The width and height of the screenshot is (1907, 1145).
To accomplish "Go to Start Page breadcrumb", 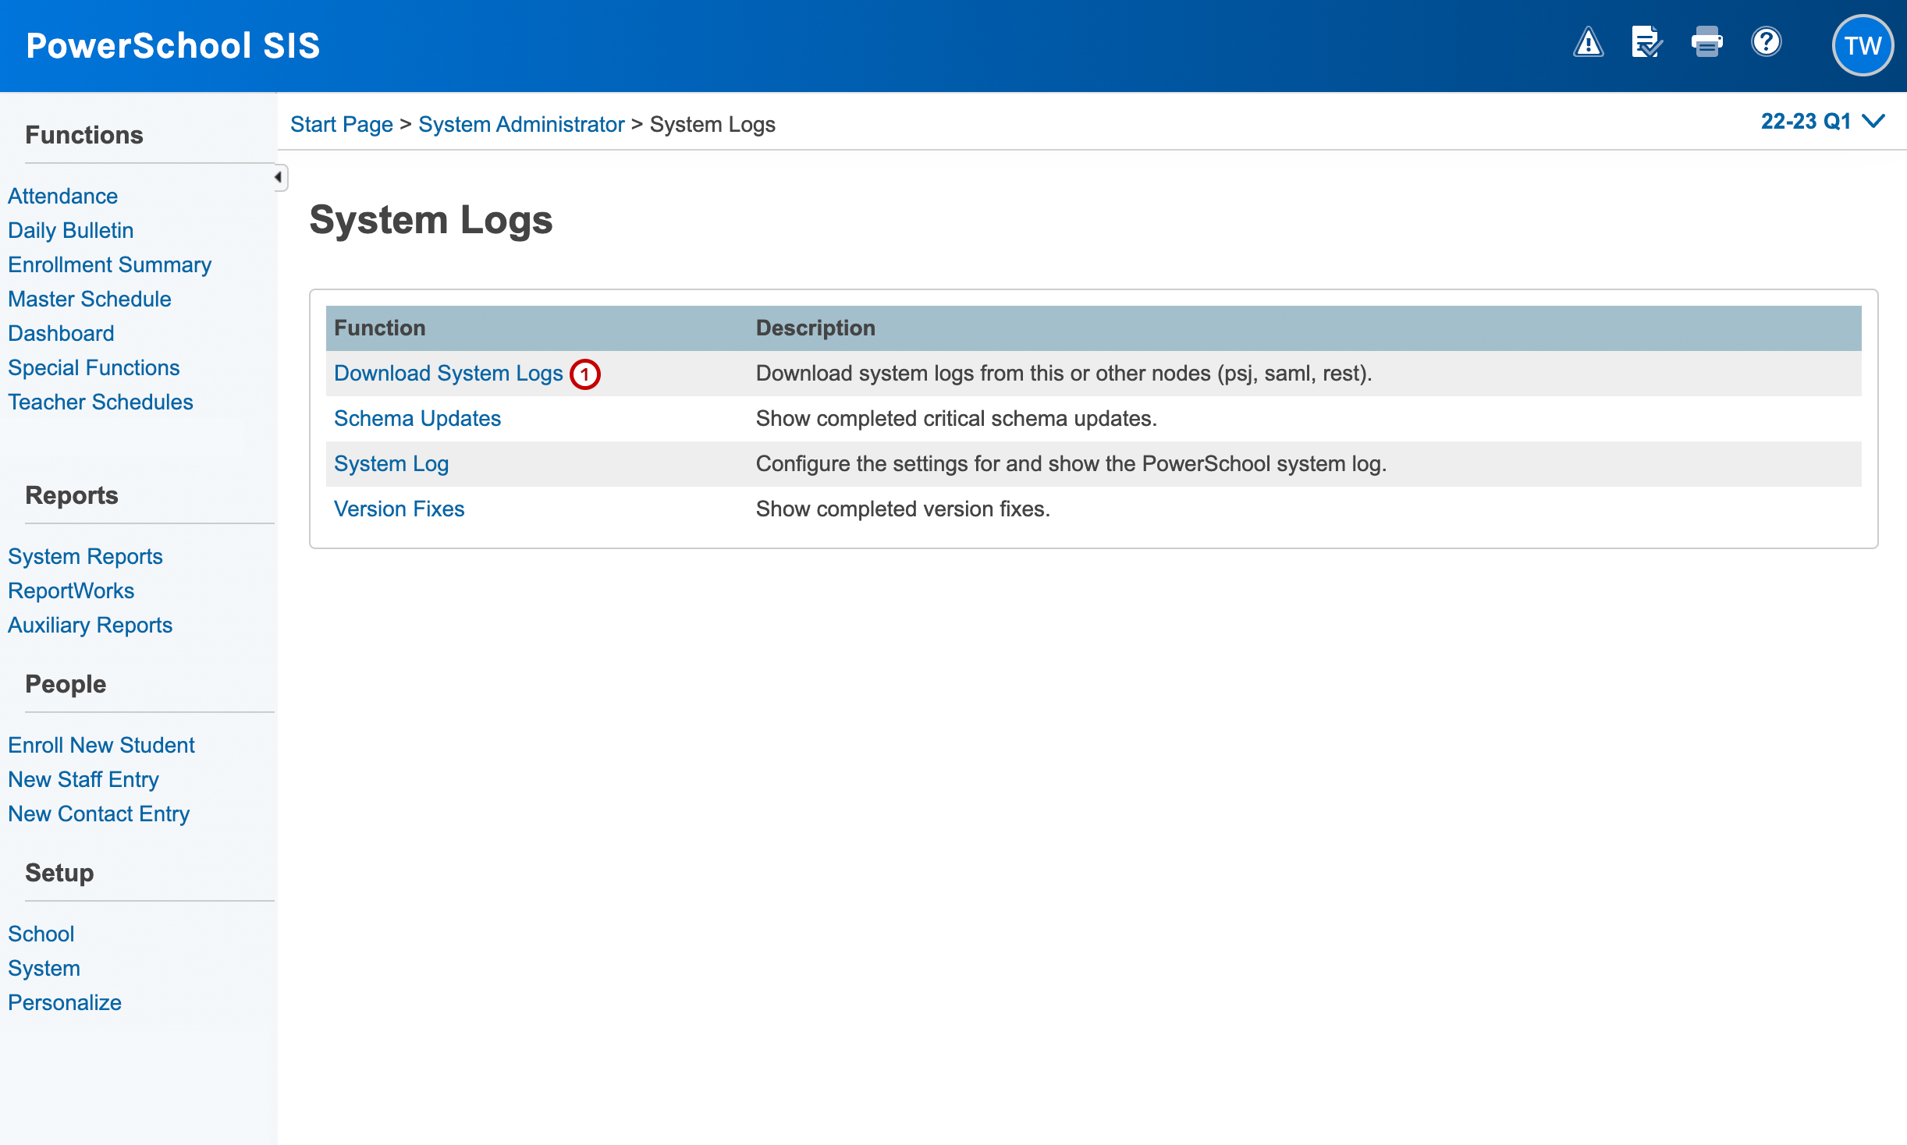I will pos(342,125).
